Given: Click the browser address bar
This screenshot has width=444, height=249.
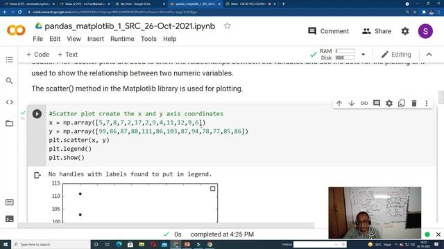Looking at the screenshot, I should [215, 12].
